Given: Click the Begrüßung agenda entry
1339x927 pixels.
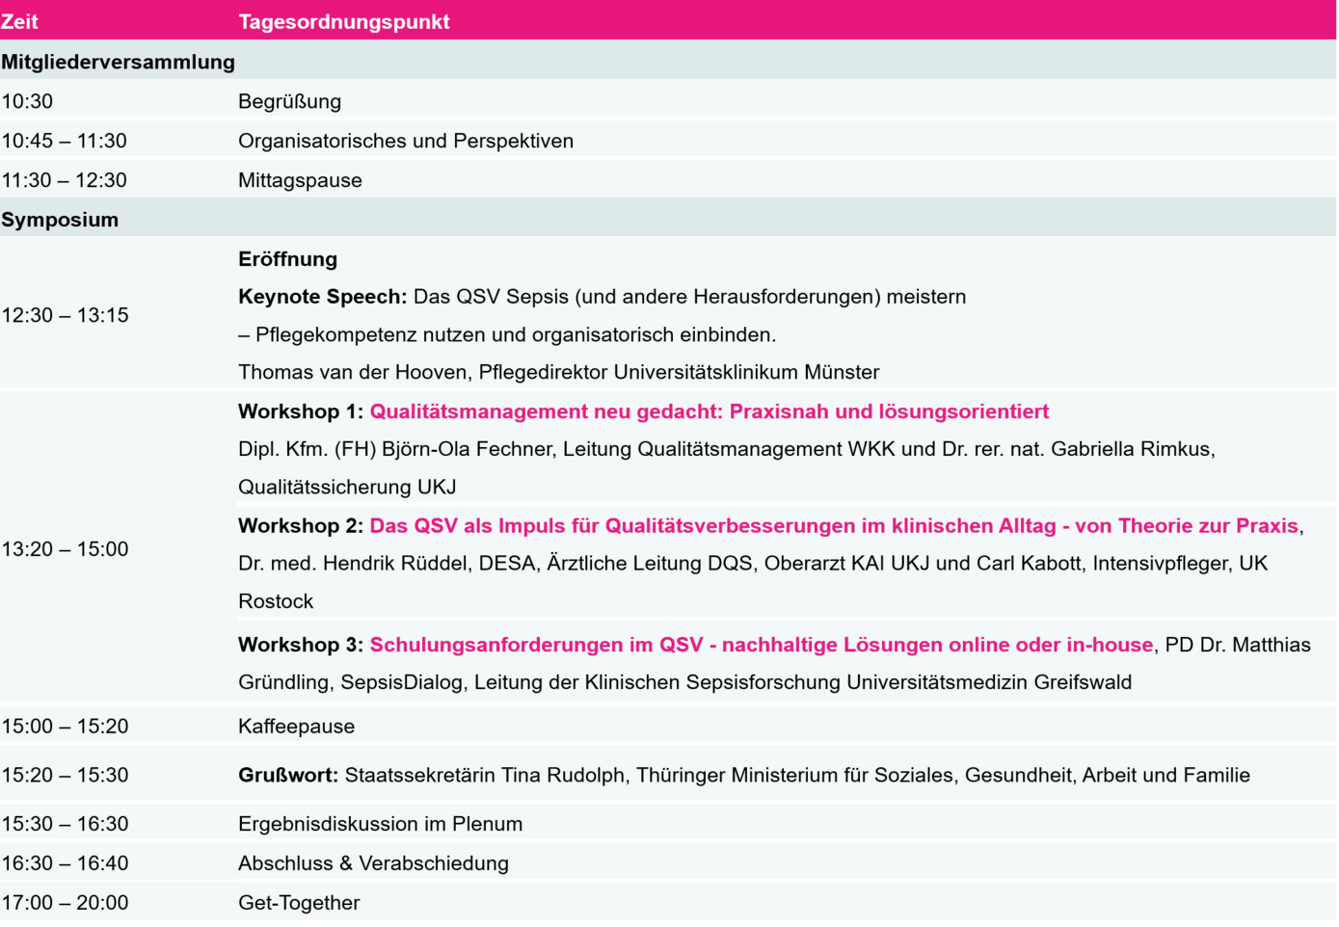Looking at the screenshot, I should [x=289, y=101].
